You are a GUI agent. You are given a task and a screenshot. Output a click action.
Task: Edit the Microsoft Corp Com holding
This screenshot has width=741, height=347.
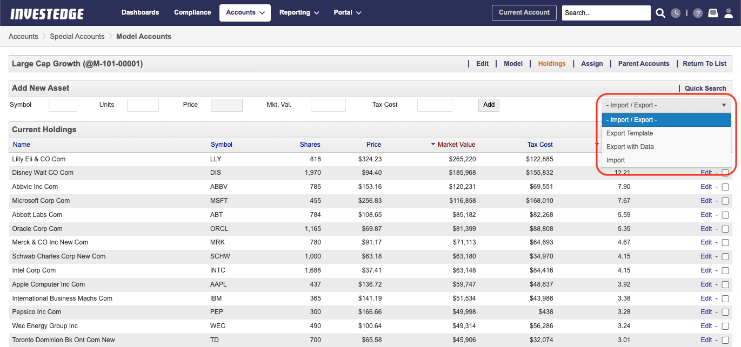pos(706,201)
